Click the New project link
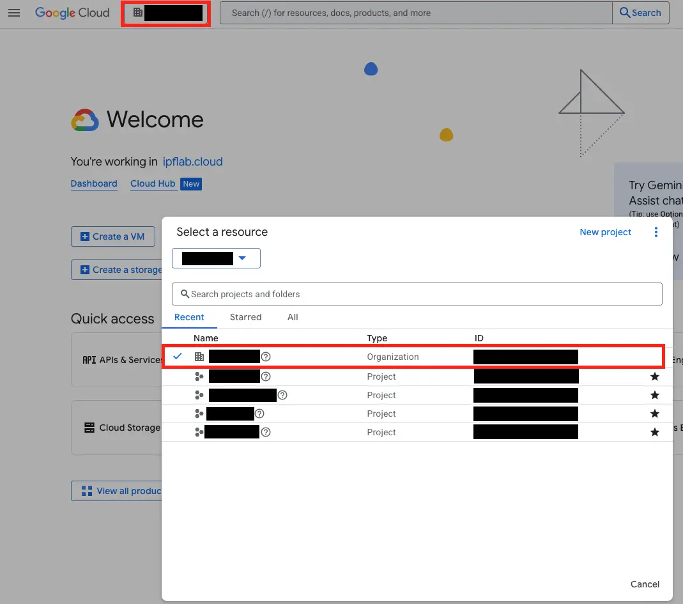The image size is (683, 604). pos(605,232)
